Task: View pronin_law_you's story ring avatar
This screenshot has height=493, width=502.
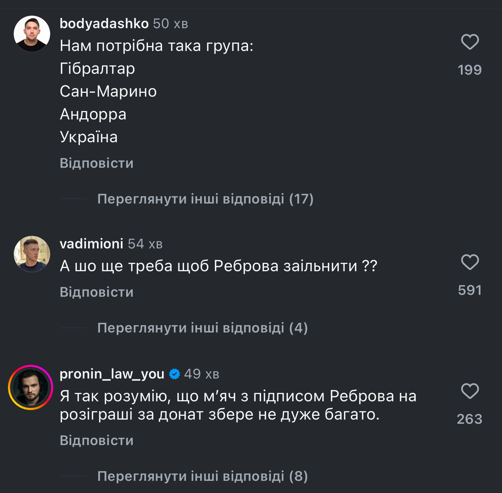Action: tap(30, 387)
